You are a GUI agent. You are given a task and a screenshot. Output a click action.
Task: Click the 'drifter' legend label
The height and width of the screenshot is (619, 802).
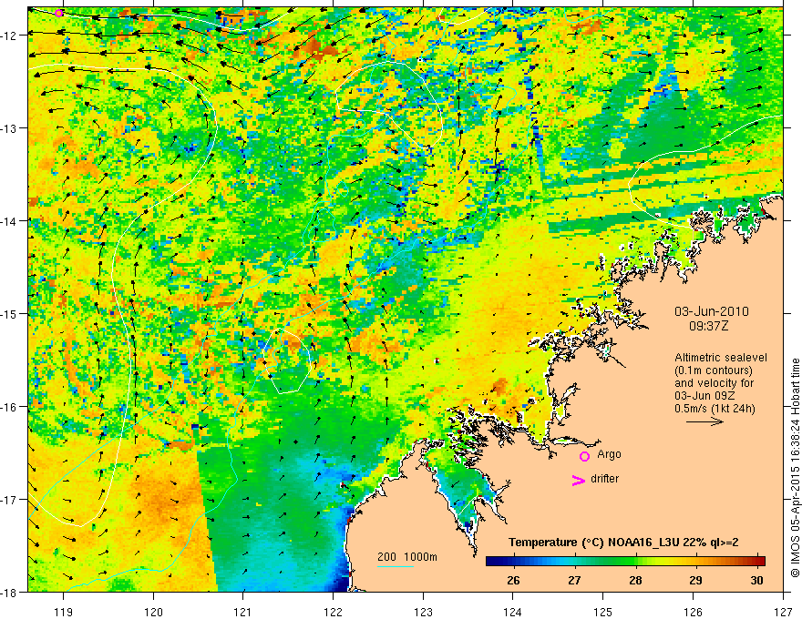[604, 479]
